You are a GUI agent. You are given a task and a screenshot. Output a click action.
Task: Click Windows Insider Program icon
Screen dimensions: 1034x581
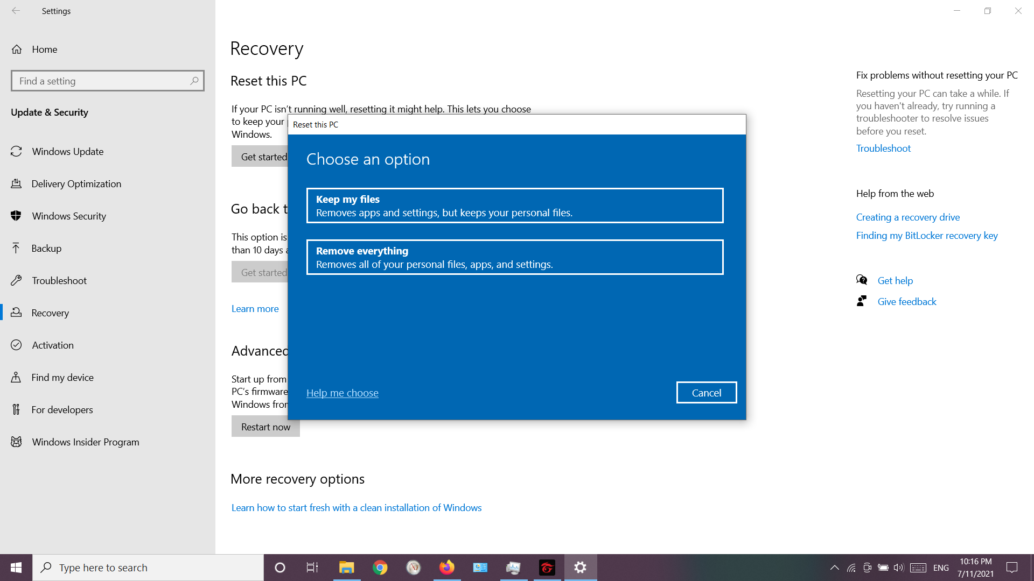pos(17,442)
